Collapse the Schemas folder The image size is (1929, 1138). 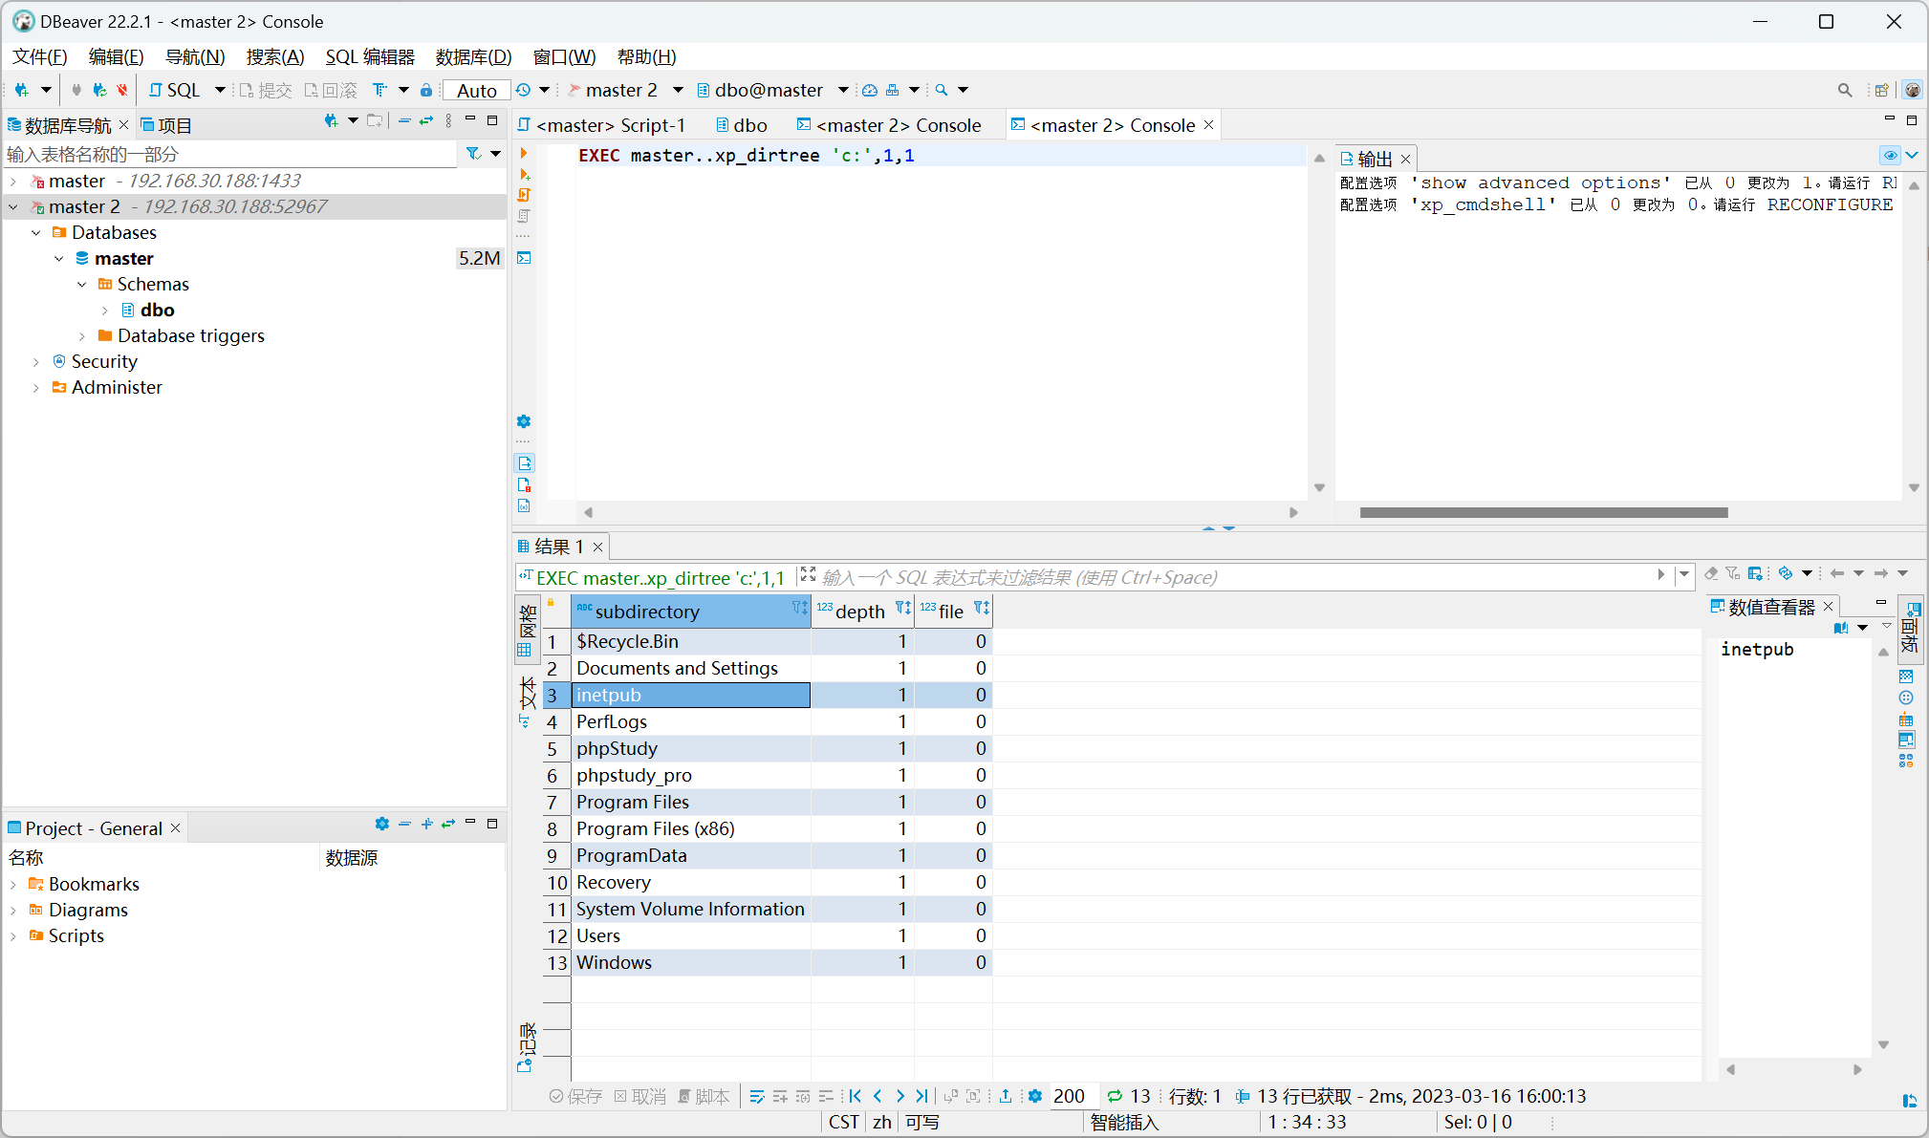tap(82, 284)
